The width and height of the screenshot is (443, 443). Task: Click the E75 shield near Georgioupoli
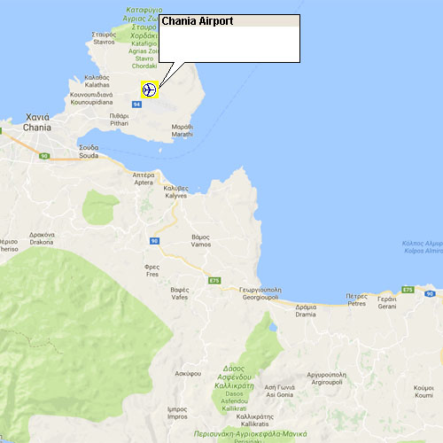(214, 281)
